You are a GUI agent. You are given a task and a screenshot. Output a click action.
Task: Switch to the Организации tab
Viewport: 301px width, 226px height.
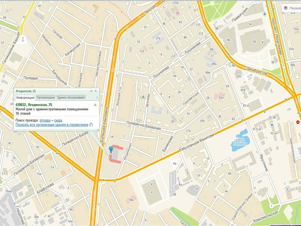(46, 97)
